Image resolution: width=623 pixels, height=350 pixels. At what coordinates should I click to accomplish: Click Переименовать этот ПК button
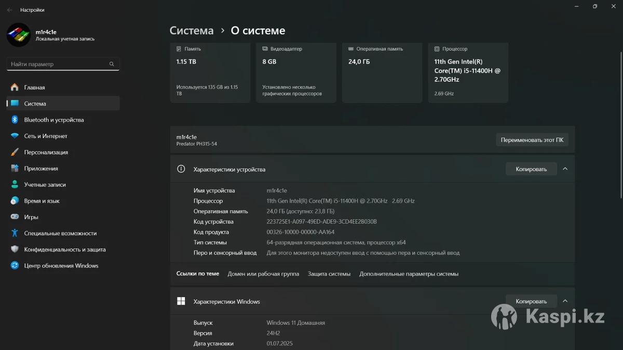coord(532,139)
